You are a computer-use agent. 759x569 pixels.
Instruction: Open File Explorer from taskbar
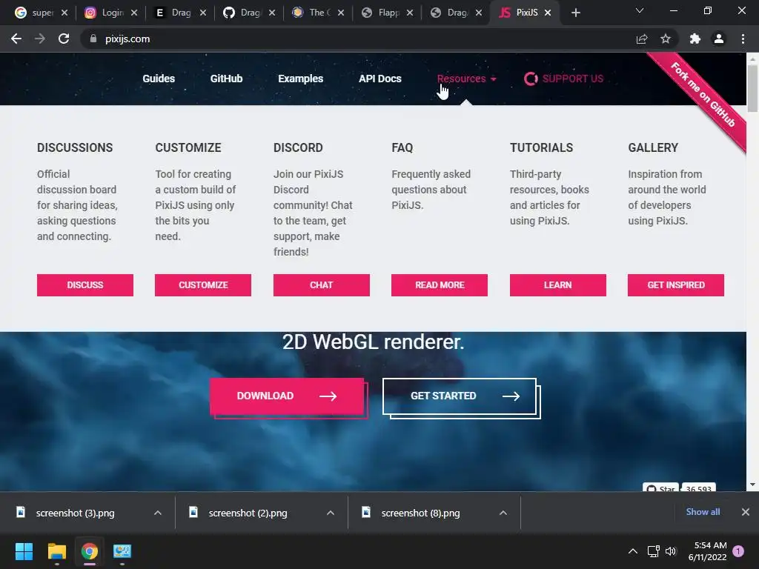(x=56, y=551)
